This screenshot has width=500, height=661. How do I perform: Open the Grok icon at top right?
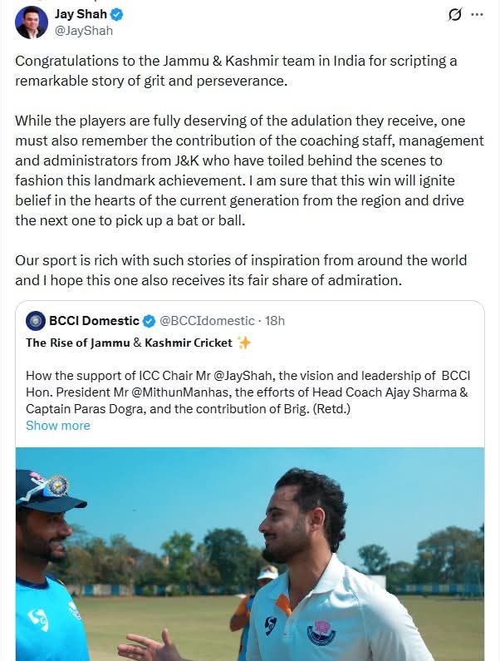[x=454, y=14]
